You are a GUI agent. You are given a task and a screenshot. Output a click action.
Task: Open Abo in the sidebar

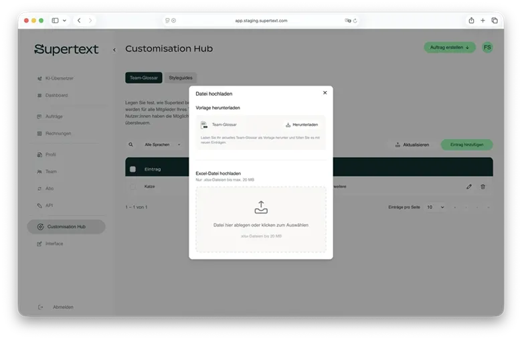(x=46, y=189)
